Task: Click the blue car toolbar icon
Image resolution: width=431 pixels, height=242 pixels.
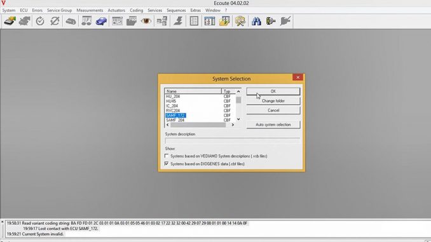Action: pos(101,21)
